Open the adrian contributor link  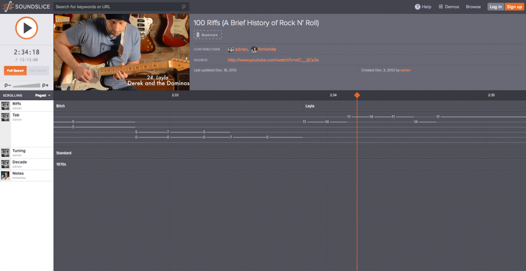click(x=241, y=49)
